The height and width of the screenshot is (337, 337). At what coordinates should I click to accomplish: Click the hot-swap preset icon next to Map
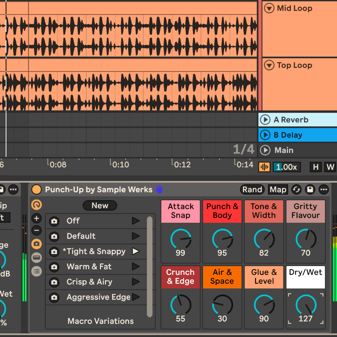pyautogui.click(x=296, y=190)
